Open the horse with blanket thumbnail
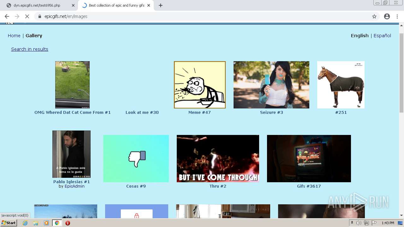The image size is (404, 227). (x=341, y=85)
